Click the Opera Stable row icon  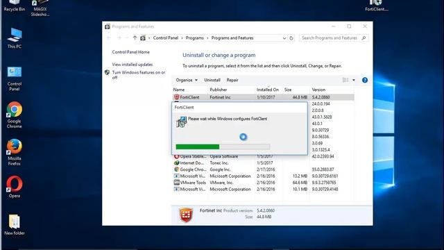coord(176,156)
